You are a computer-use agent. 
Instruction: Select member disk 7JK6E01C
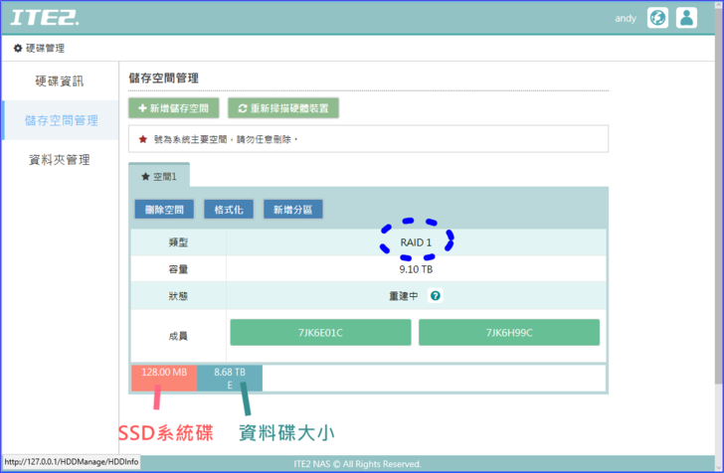point(320,333)
